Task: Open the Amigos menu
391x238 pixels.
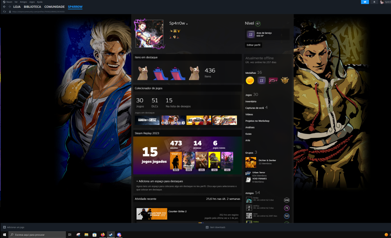Action: pyautogui.click(x=23, y=2)
